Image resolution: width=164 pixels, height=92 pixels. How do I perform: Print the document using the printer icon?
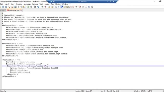click(x=15, y=7)
